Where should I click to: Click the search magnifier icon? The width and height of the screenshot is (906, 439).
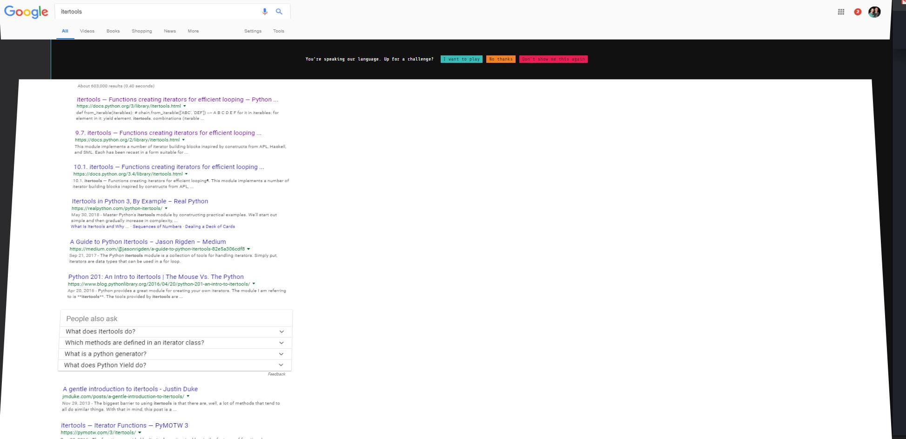click(x=279, y=12)
